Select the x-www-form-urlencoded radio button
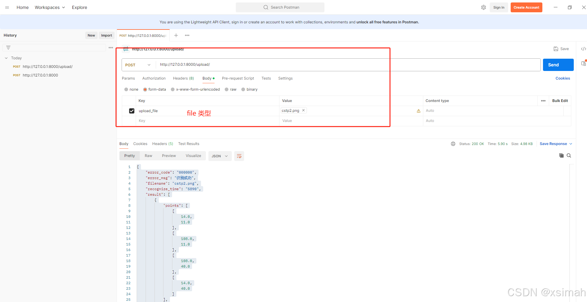This screenshot has height=302, width=587. (173, 89)
